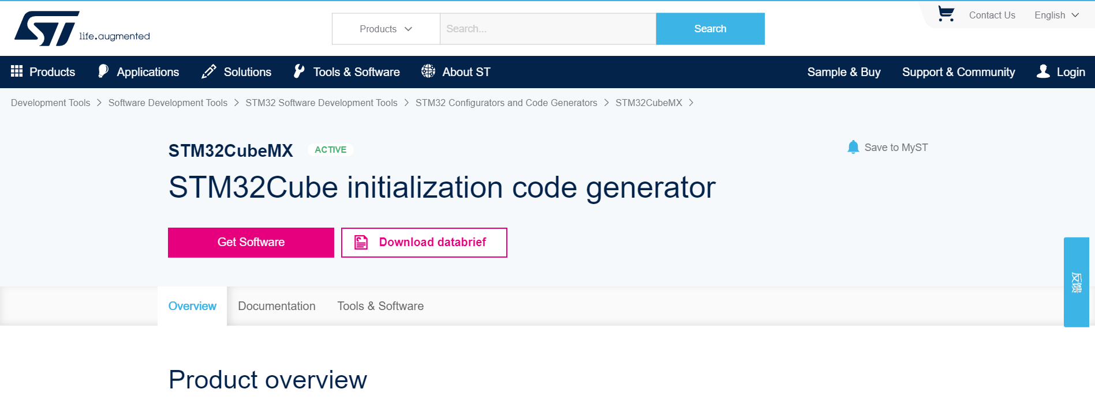Open Tools & Software in the navbar

pyautogui.click(x=347, y=72)
